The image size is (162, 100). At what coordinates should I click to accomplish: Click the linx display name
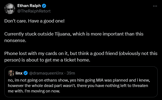pyautogui.click(x=19, y=73)
